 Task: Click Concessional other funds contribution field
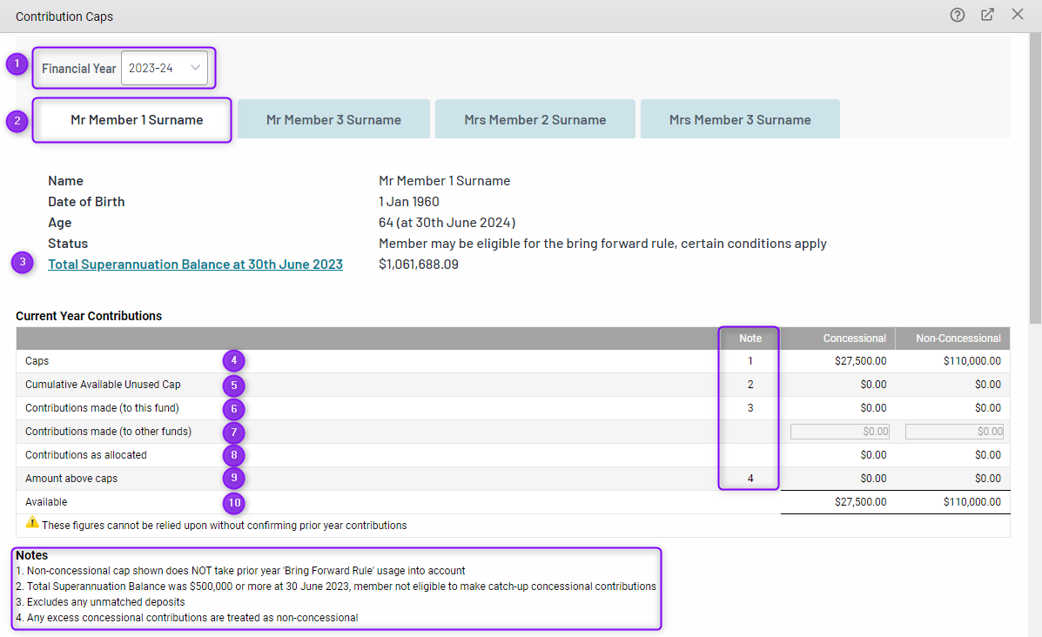(x=839, y=432)
